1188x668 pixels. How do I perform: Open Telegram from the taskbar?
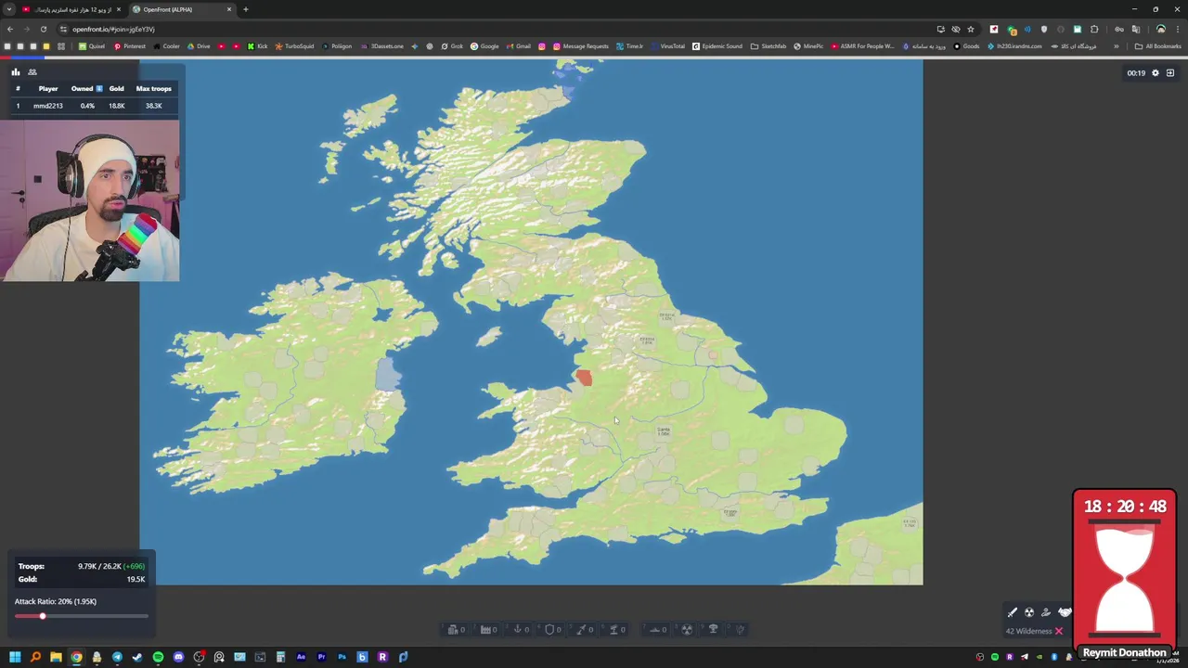point(117,657)
